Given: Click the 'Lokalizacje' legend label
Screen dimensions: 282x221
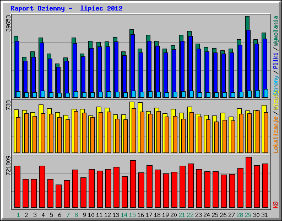Looking at the screenshot, I should [275, 135].
